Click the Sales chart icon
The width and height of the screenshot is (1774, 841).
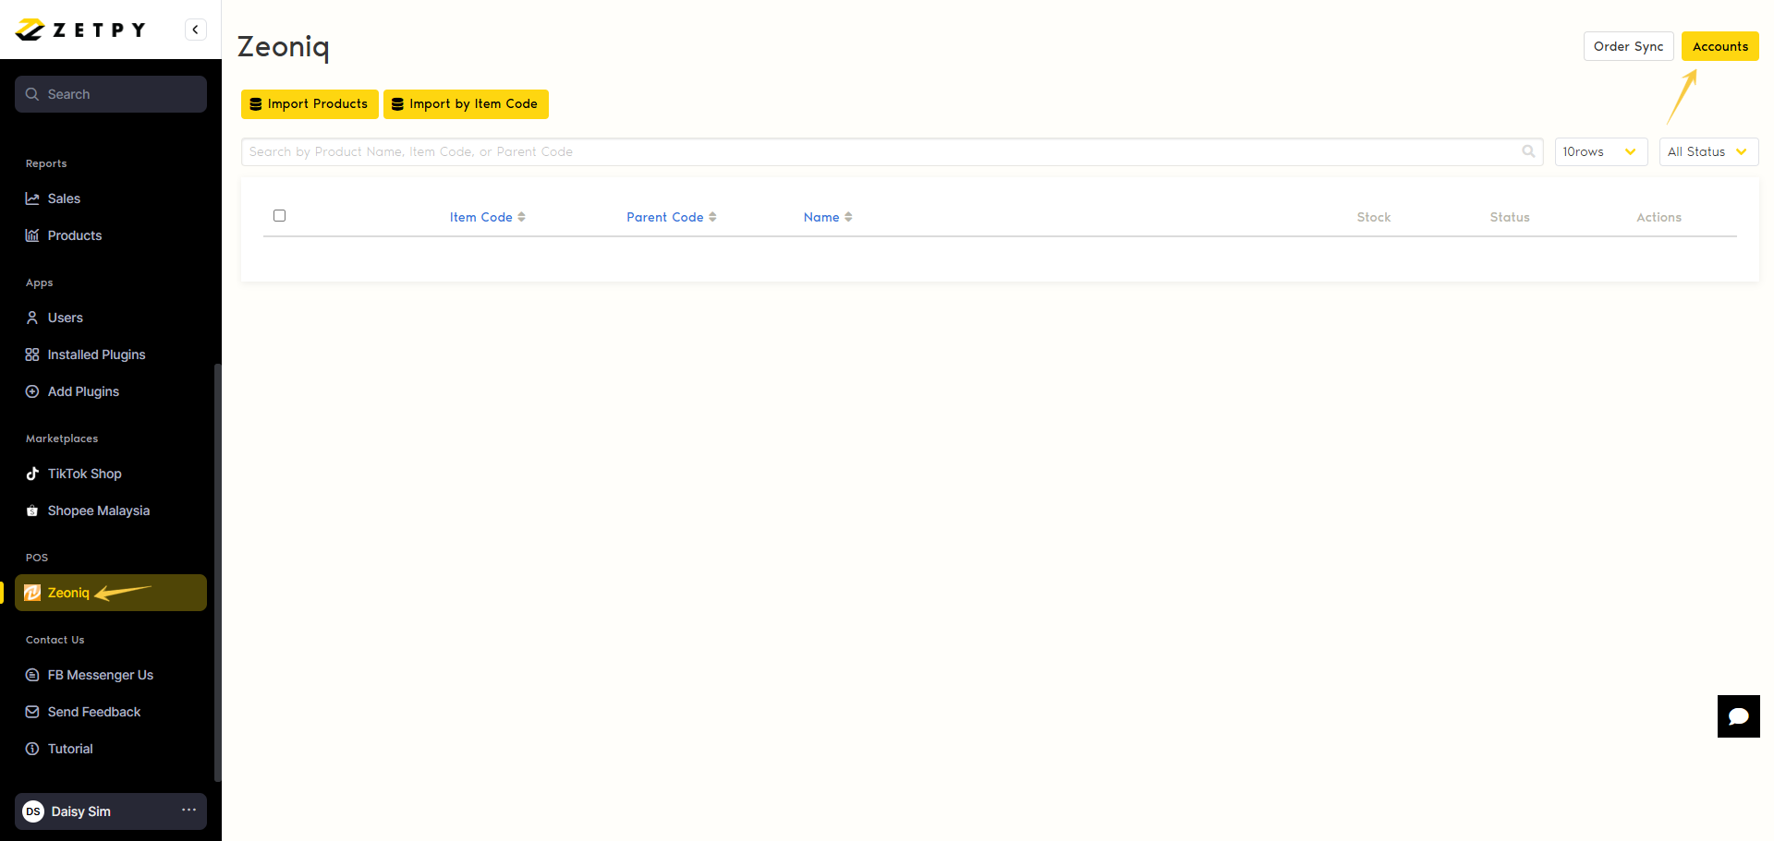[x=32, y=198]
